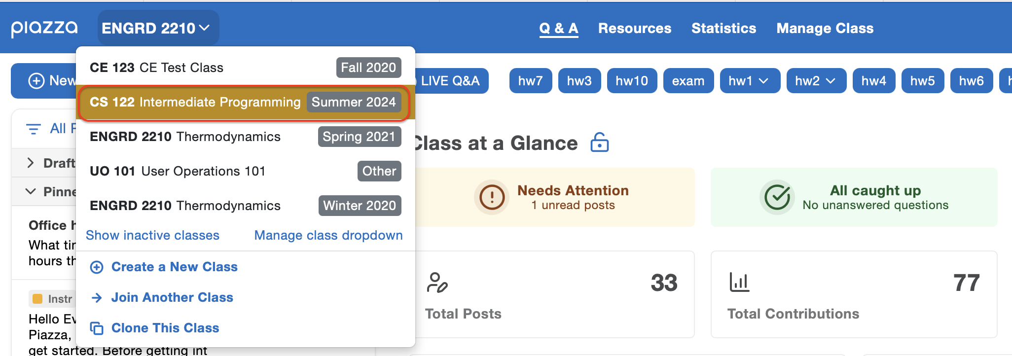Click the All caught up checkmark icon
Viewport: 1012px width, 356px height.
coord(777,197)
